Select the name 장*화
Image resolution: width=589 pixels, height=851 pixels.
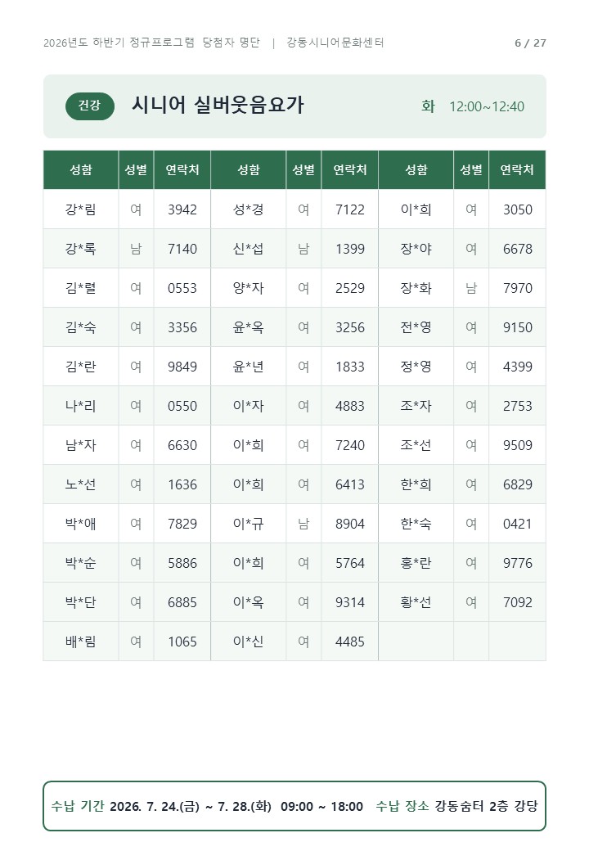click(x=416, y=288)
